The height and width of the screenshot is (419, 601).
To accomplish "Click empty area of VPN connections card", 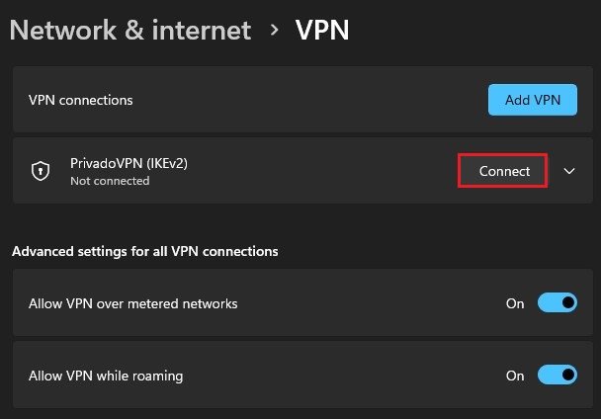I will pos(306,100).
